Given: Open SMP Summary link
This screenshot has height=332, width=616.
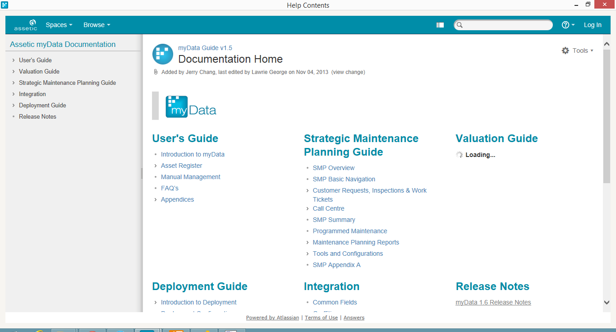Looking at the screenshot, I should [334, 220].
